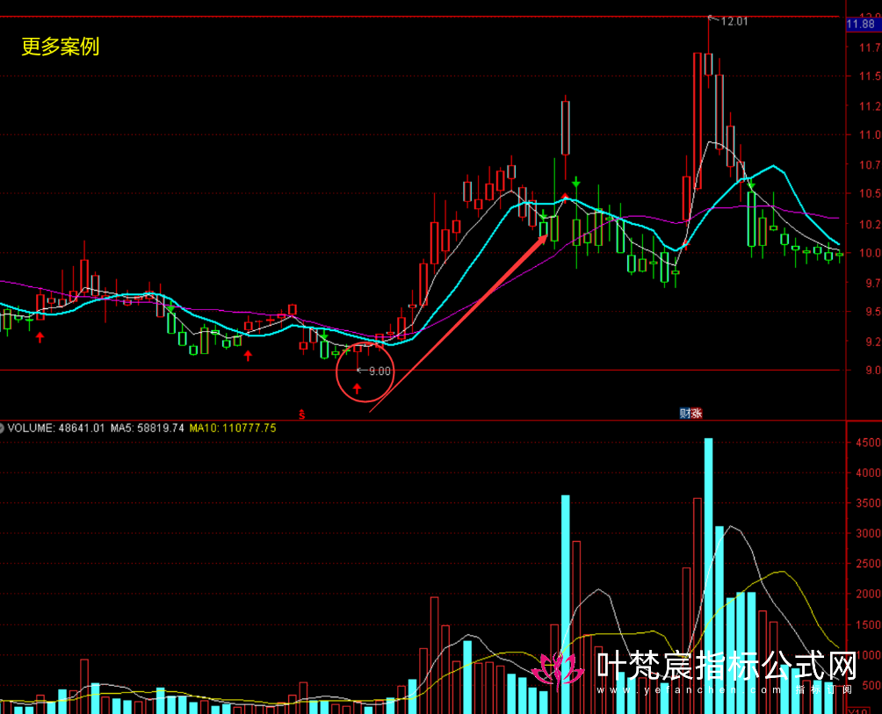Select the yellow MA10: 110777.75 readout

pyautogui.click(x=233, y=429)
